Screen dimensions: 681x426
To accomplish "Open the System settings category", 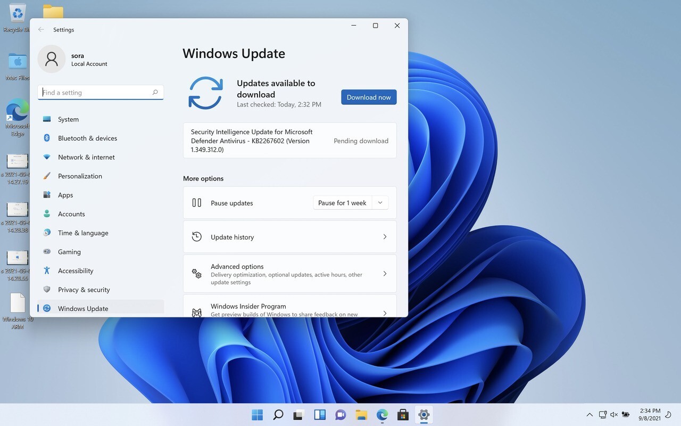I will click(x=101, y=119).
